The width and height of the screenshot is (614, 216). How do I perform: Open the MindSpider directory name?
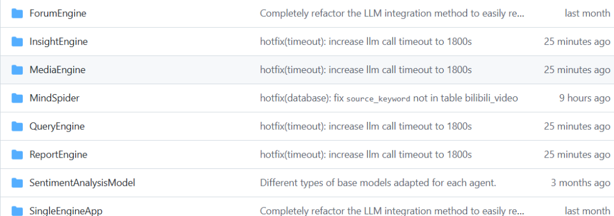pos(55,98)
